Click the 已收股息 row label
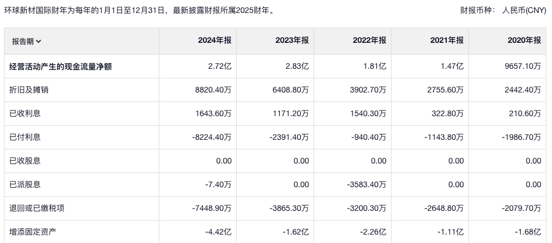The image size is (552, 243). (25, 161)
